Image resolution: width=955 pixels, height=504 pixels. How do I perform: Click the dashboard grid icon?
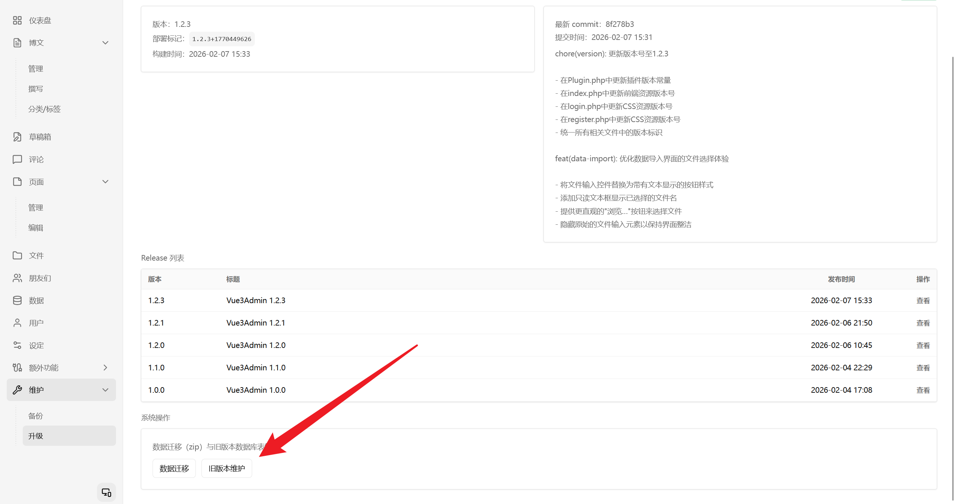pyautogui.click(x=17, y=21)
